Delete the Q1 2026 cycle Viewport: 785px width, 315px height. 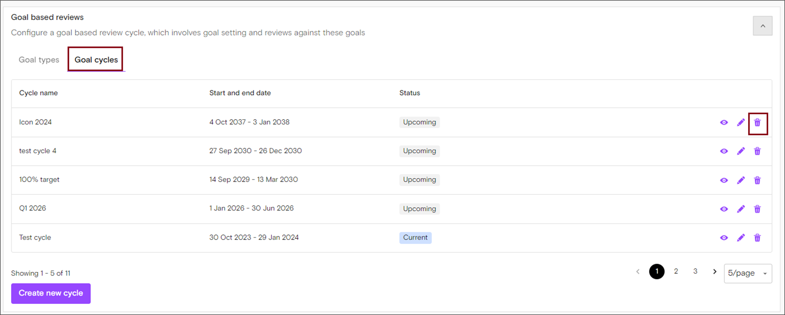pos(757,209)
